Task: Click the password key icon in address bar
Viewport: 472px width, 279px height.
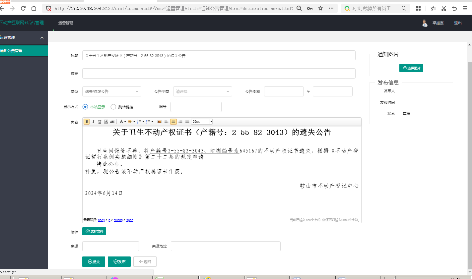Action: (310, 8)
